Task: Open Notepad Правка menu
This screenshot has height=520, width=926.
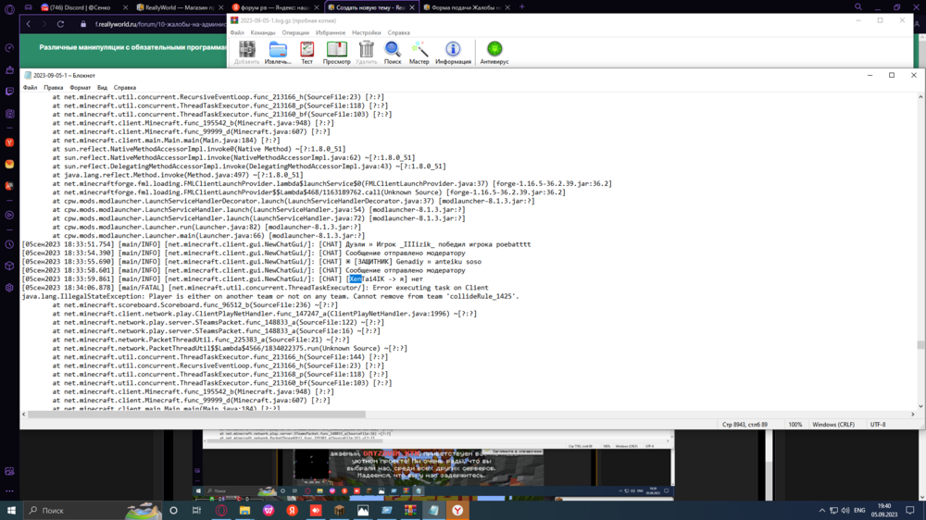Action: point(53,87)
